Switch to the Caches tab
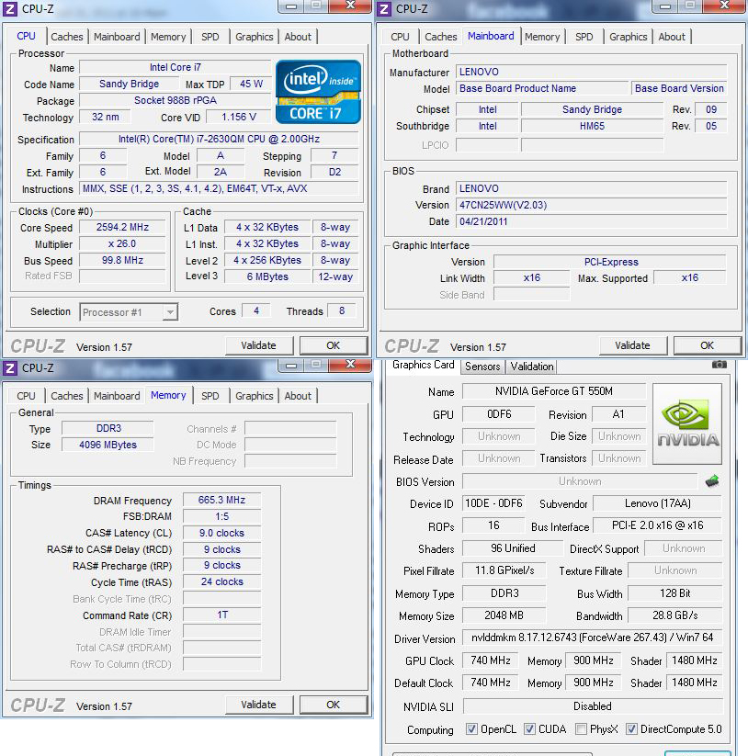The image size is (748, 756). pyautogui.click(x=67, y=36)
